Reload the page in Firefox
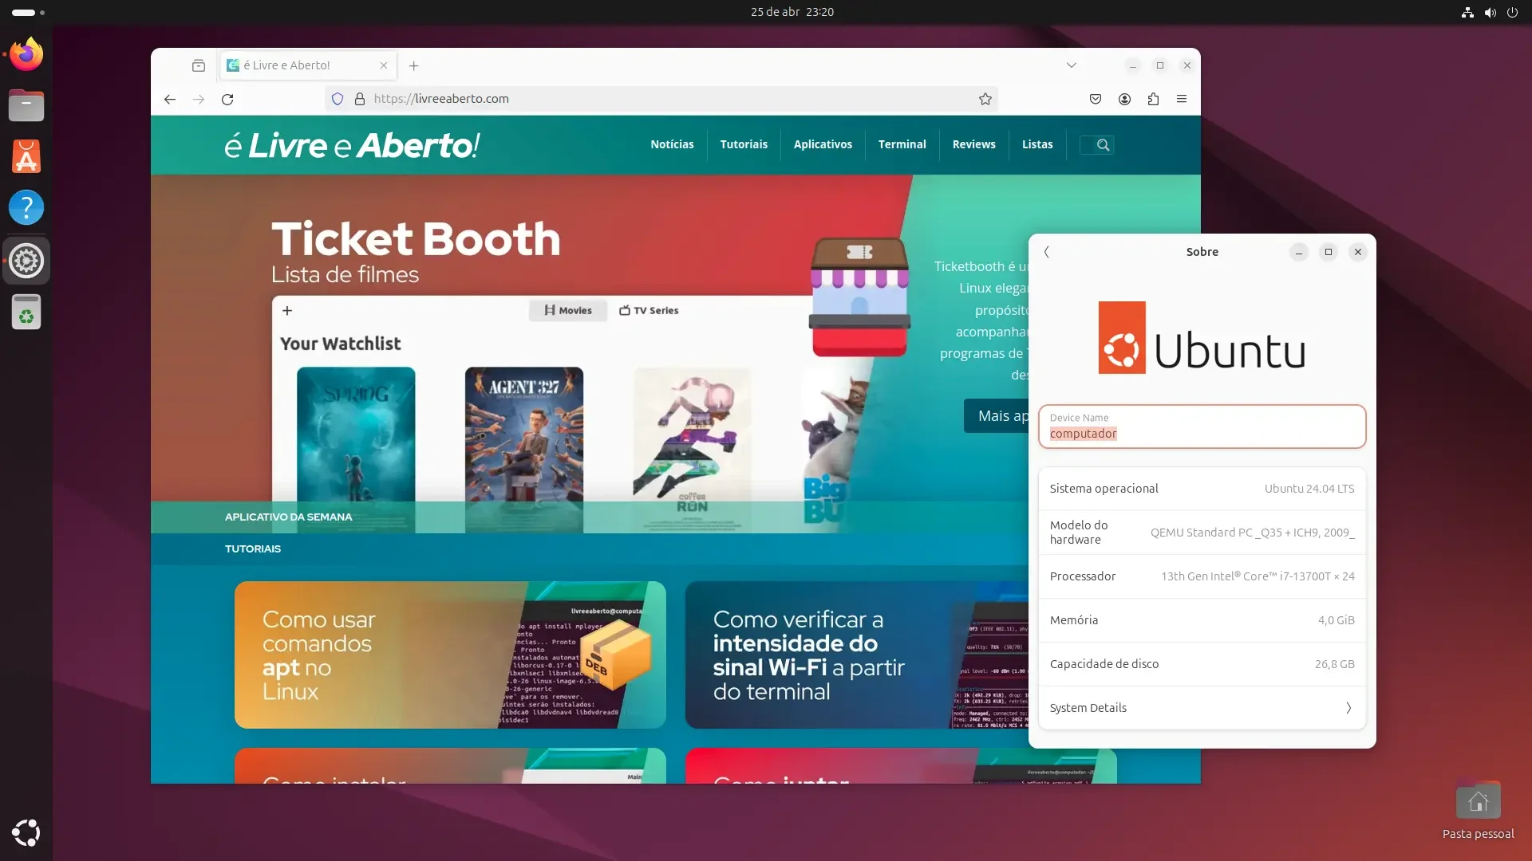Viewport: 1532px width, 861px height. [227, 99]
